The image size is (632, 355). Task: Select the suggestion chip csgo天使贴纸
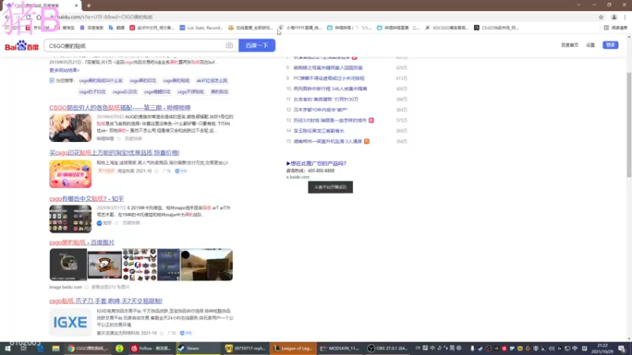pos(190,92)
